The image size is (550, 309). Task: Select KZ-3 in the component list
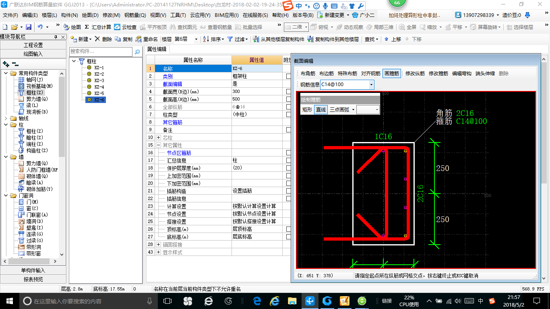[99, 80]
